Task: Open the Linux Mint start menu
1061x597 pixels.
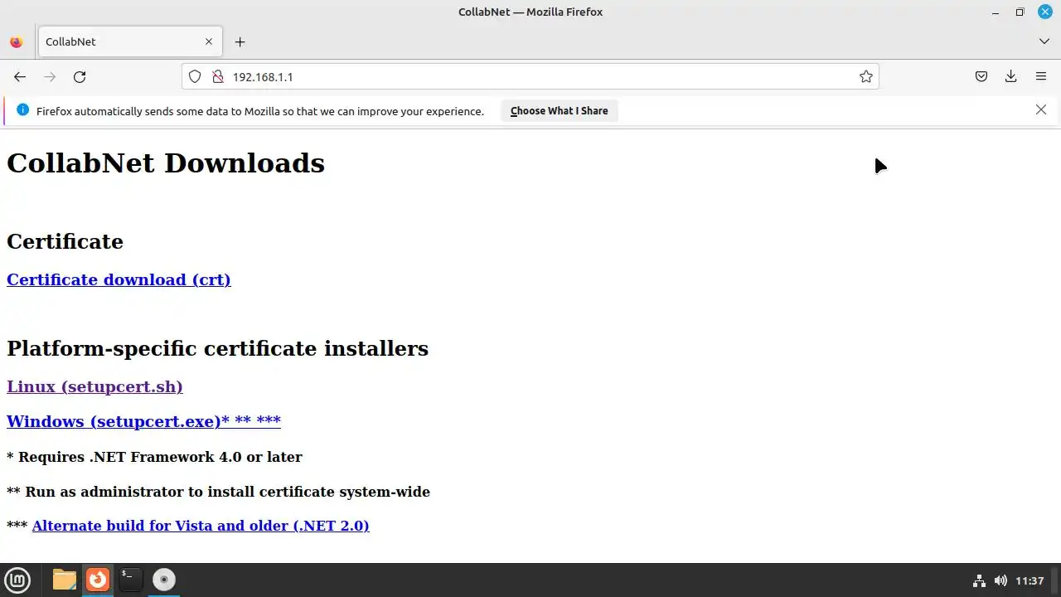Action: pyautogui.click(x=17, y=580)
